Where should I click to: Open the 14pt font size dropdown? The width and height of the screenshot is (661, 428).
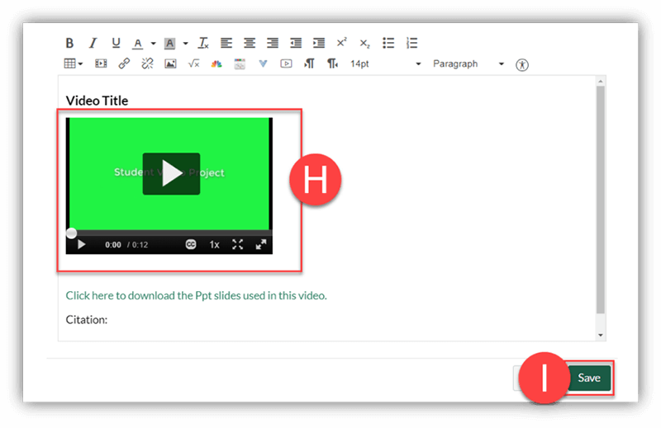(385, 63)
